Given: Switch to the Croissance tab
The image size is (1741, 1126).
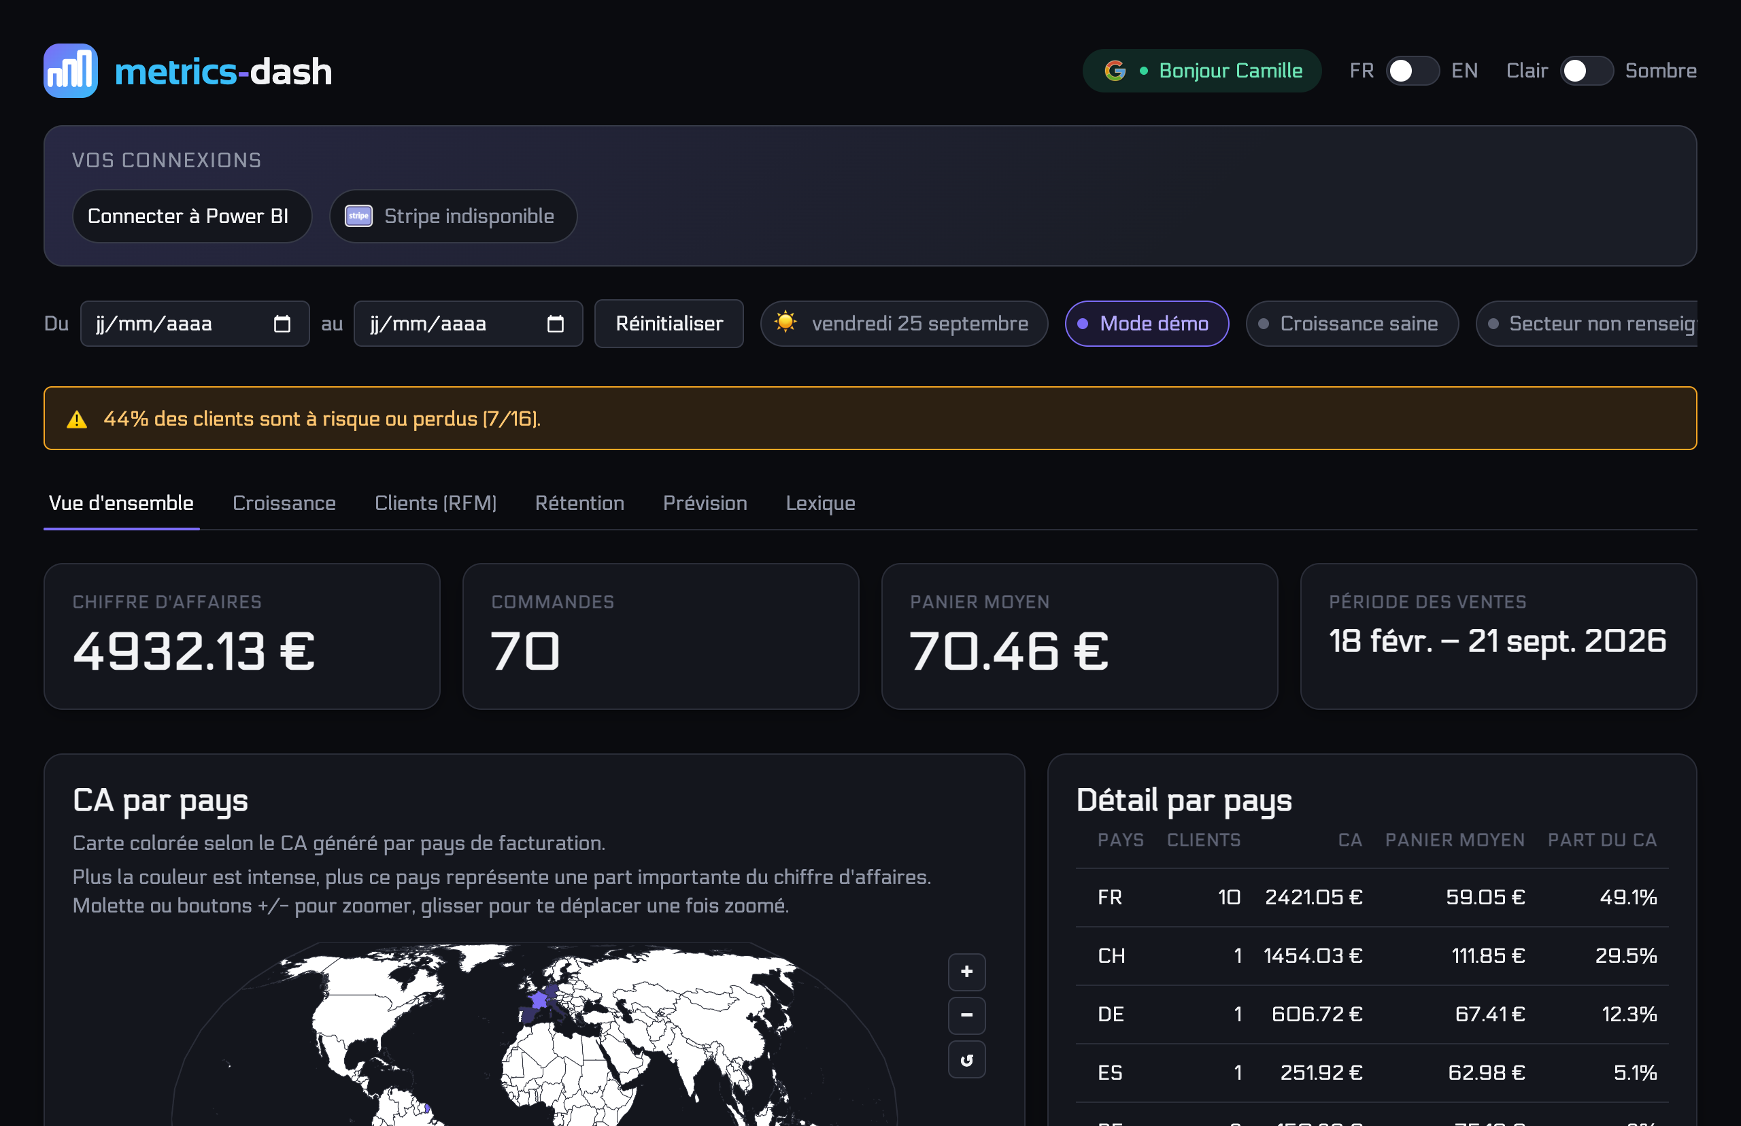Looking at the screenshot, I should pyautogui.click(x=284, y=504).
